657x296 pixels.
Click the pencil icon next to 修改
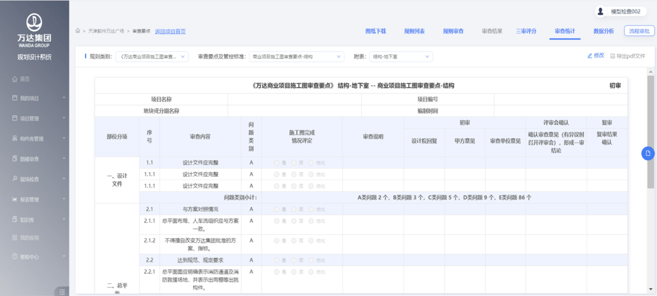tap(589, 56)
